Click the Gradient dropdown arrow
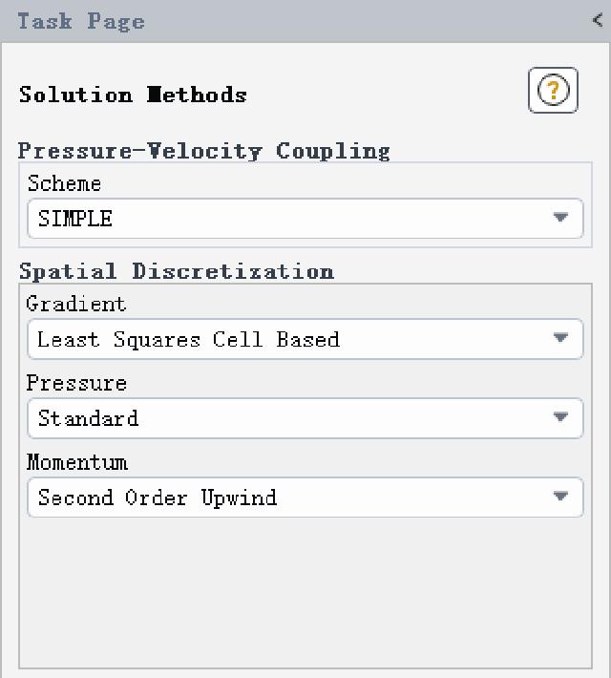The image size is (611, 678). click(x=560, y=337)
